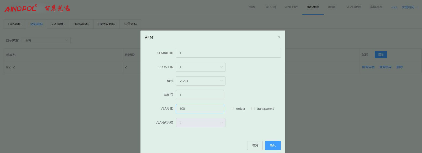Tick the untag checkbox
The height and width of the screenshot is (153, 422).
tap(232, 109)
